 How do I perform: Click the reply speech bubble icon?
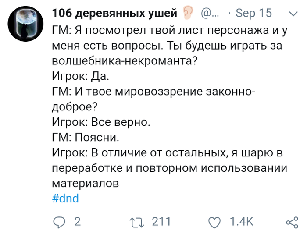(x=58, y=222)
